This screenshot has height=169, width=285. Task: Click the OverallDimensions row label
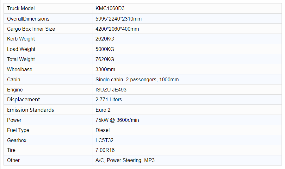point(28,19)
